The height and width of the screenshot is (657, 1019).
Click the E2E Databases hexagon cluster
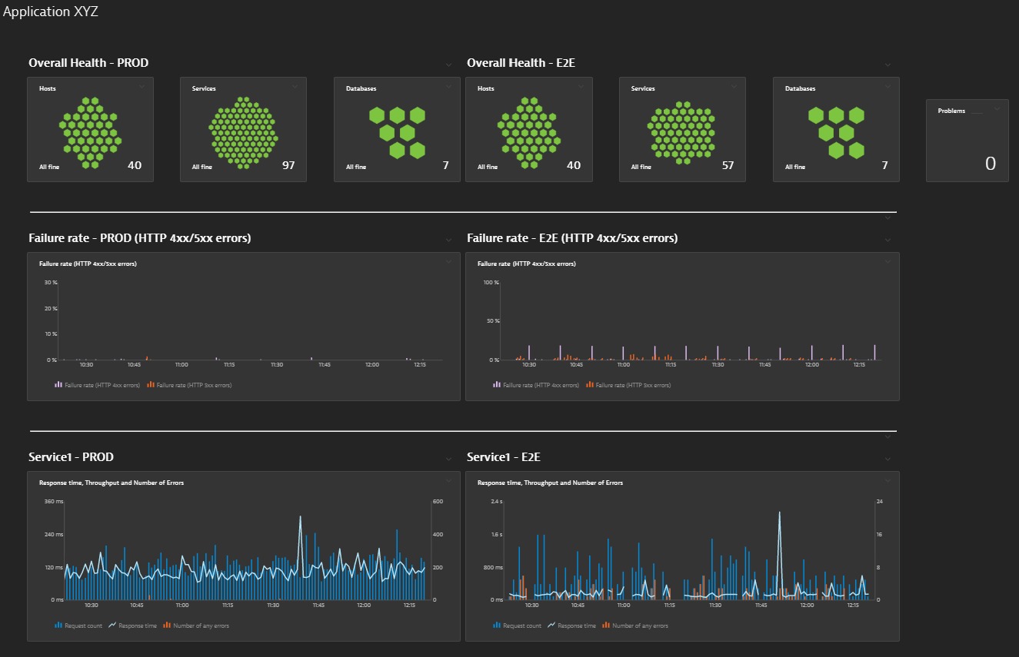[836, 132]
